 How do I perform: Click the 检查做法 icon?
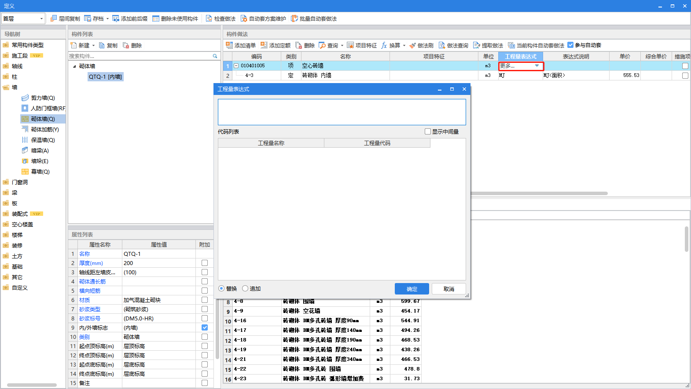[209, 18]
